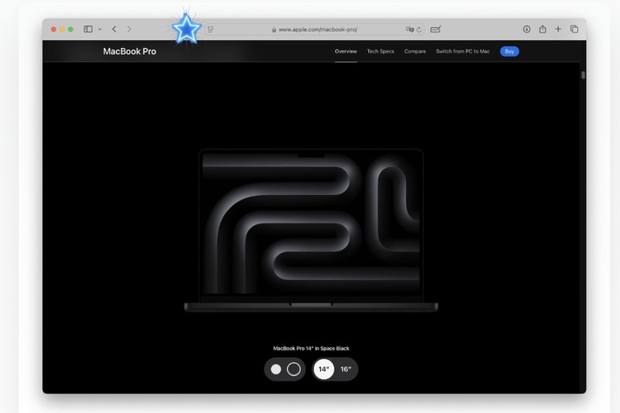Click the blue star icon in toolbar

click(x=186, y=29)
